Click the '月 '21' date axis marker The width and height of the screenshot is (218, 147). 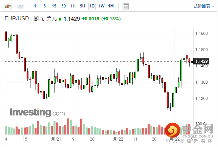tap(56, 139)
